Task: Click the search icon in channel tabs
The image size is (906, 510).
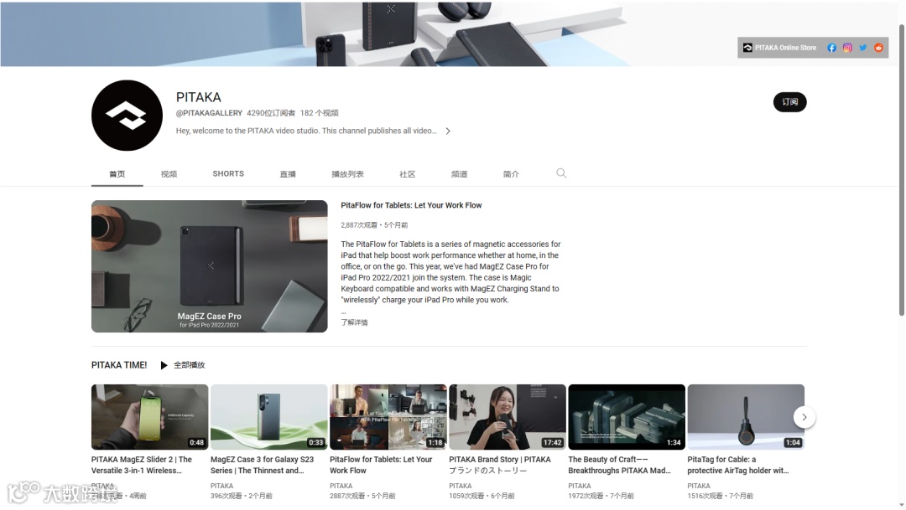Action: point(561,173)
